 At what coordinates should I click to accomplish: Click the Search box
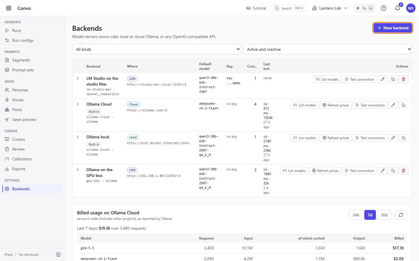[x=289, y=8]
